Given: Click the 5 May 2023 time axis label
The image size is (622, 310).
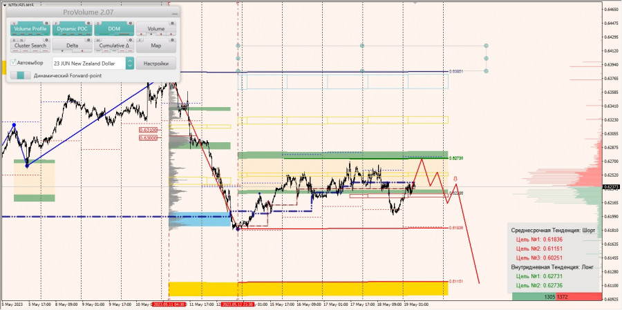Looking at the screenshot, I should point(12,304).
